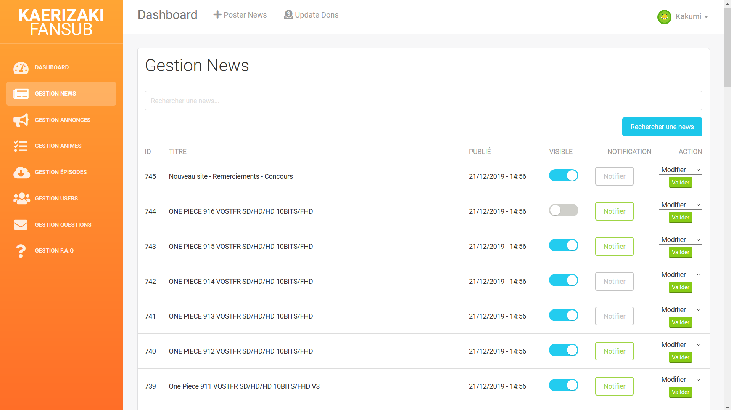Click the vertical page scrollbar thumb
731x410 pixels.
click(x=727, y=48)
